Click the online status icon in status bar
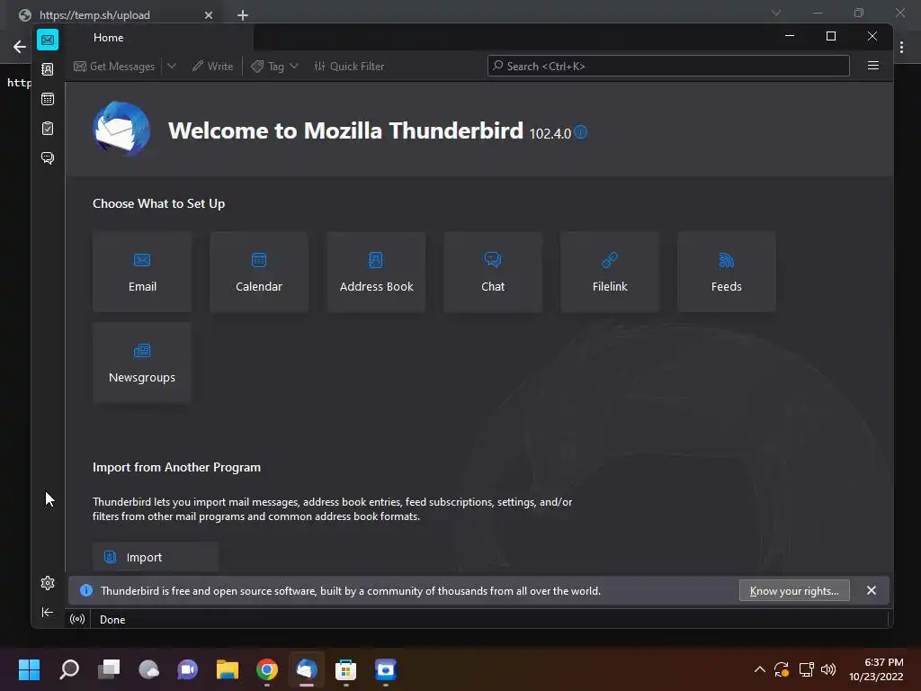This screenshot has height=691, width=921. 77,619
